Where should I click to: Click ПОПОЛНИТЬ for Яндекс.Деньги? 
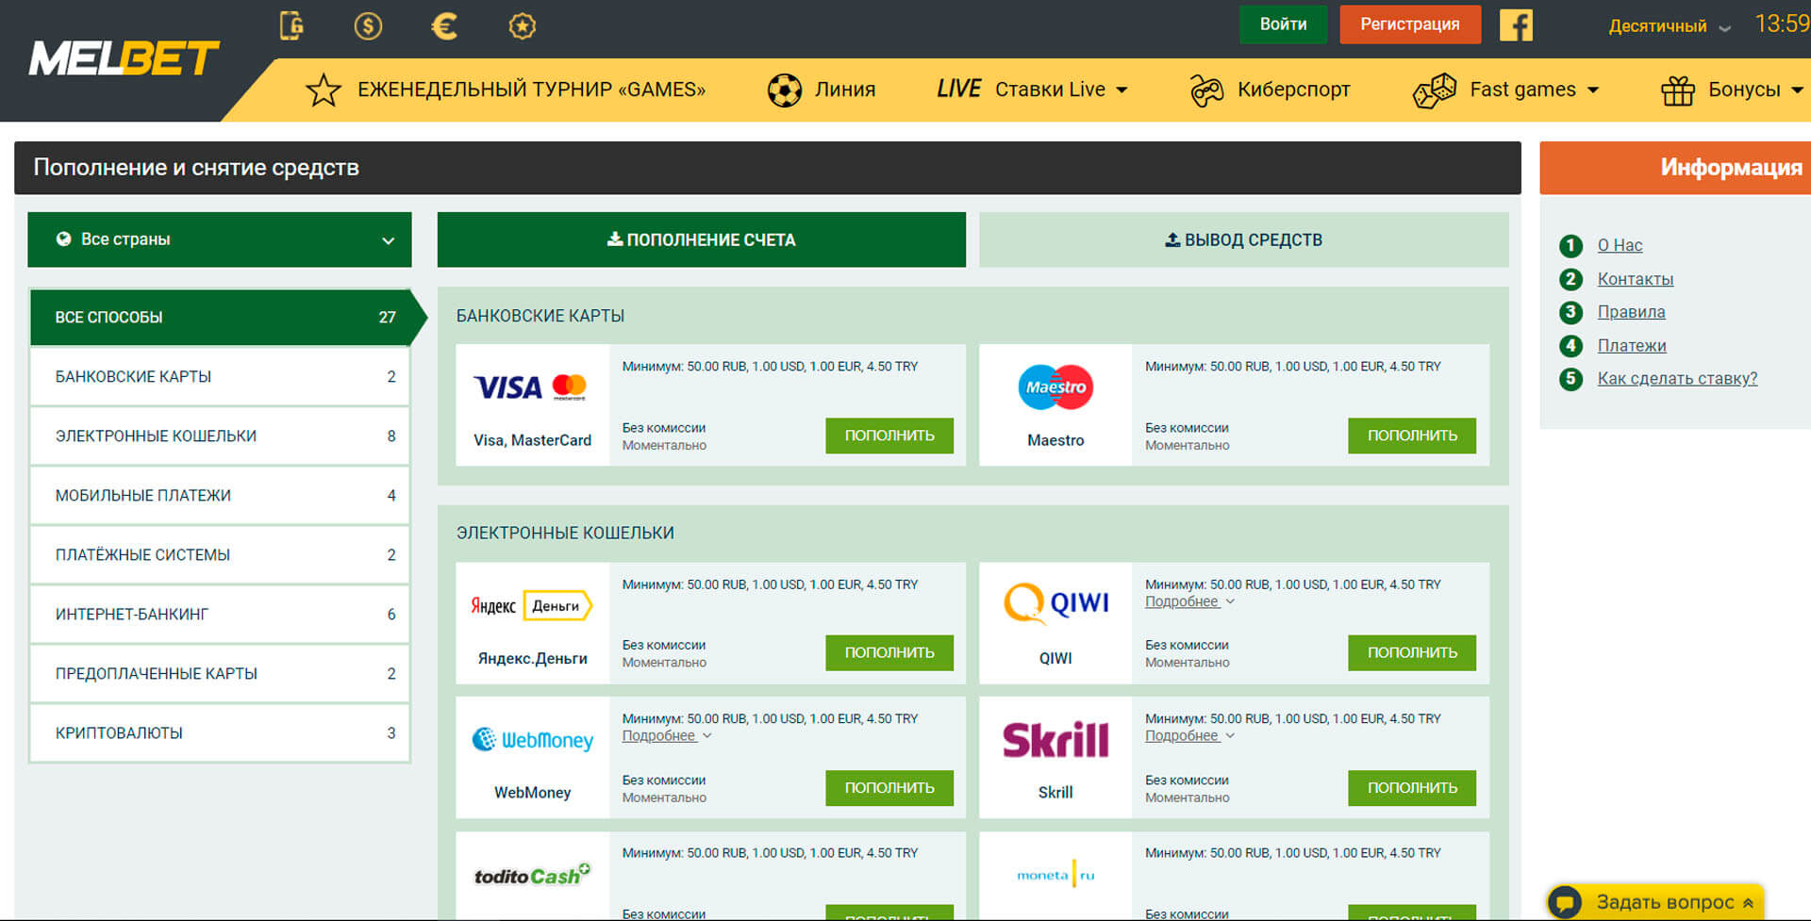pyautogui.click(x=889, y=652)
